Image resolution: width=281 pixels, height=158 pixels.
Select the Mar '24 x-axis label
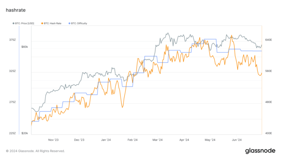(x=158, y=140)
